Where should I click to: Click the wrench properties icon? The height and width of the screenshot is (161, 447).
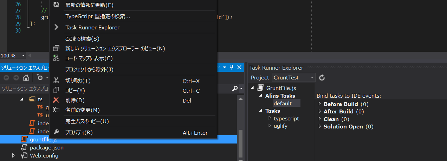pyautogui.click(x=56, y=133)
